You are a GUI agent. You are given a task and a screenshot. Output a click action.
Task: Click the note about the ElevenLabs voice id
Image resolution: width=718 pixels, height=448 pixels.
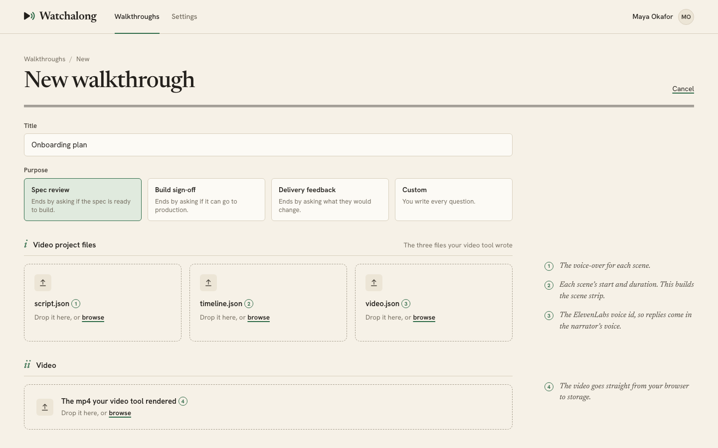pos(626,321)
